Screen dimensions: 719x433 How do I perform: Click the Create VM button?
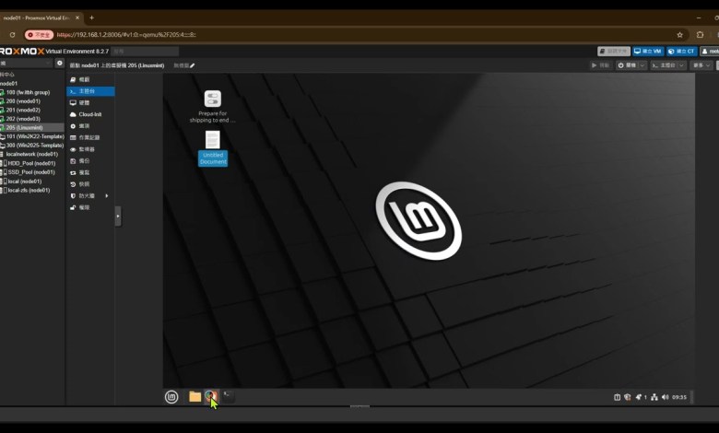[x=648, y=52]
